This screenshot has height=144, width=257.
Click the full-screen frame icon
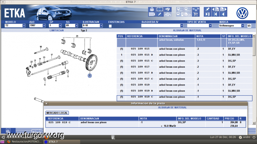(160, 9)
